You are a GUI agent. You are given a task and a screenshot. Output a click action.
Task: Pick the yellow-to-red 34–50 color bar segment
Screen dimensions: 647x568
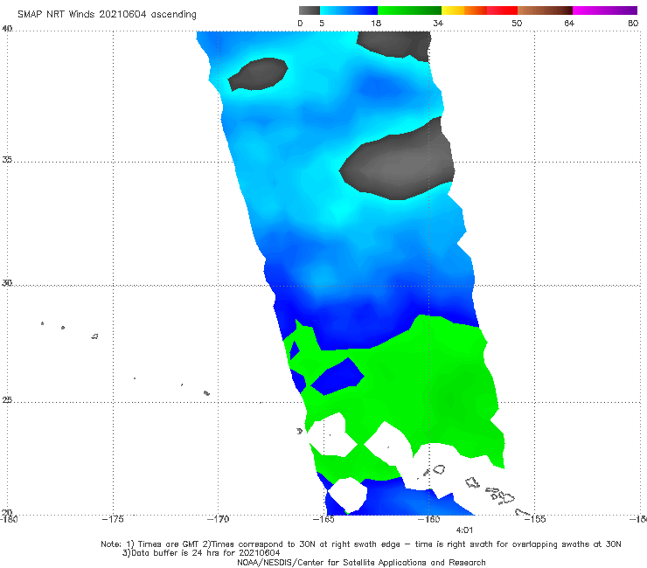coord(479,10)
